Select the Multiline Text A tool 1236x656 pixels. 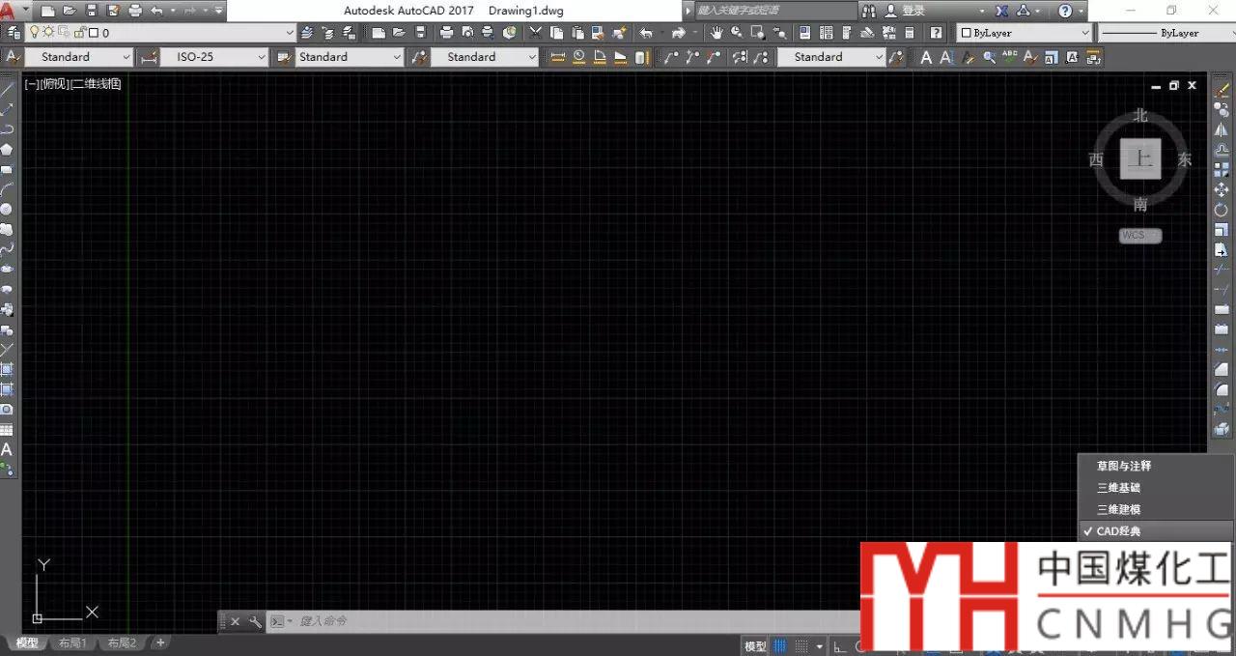tap(7, 449)
